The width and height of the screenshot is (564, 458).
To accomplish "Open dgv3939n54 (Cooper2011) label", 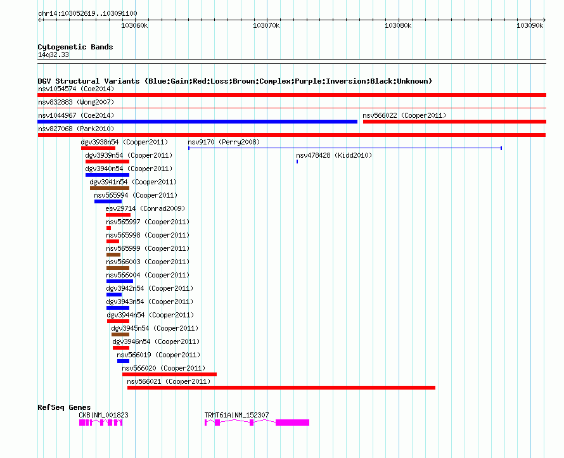I will pyautogui.click(x=129, y=155).
